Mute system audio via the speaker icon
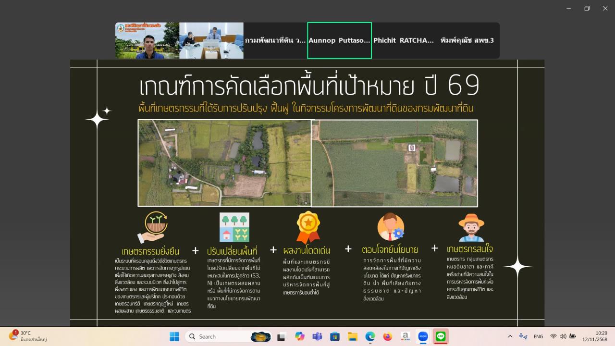Viewport: 615px width, 346px height. pyautogui.click(x=563, y=336)
